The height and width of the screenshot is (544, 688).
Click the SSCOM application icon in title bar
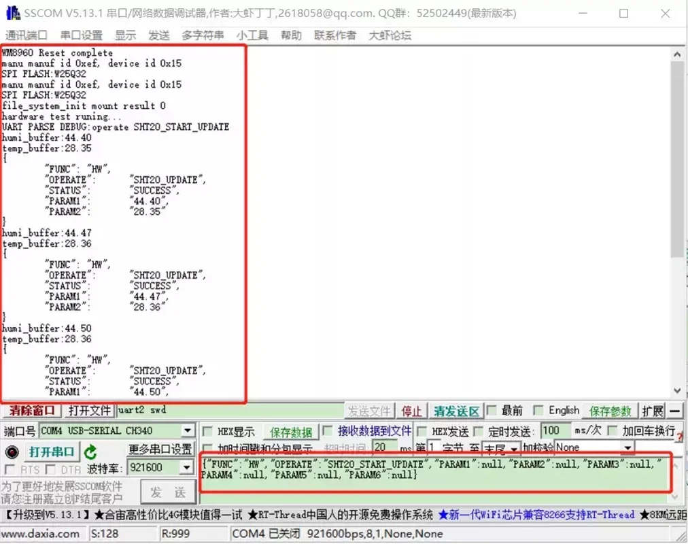click(x=13, y=13)
